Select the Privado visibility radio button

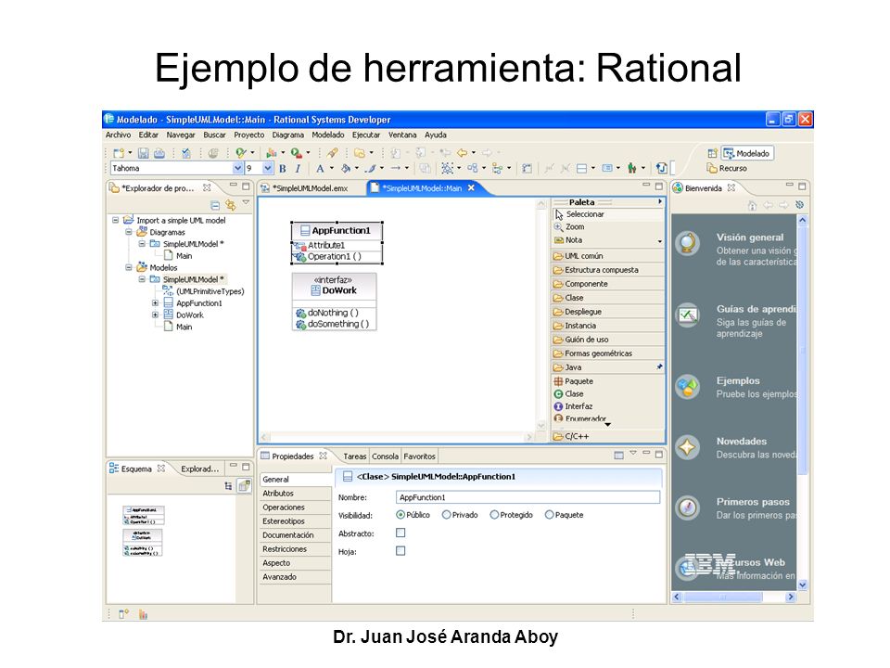pyautogui.click(x=446, y=515)
